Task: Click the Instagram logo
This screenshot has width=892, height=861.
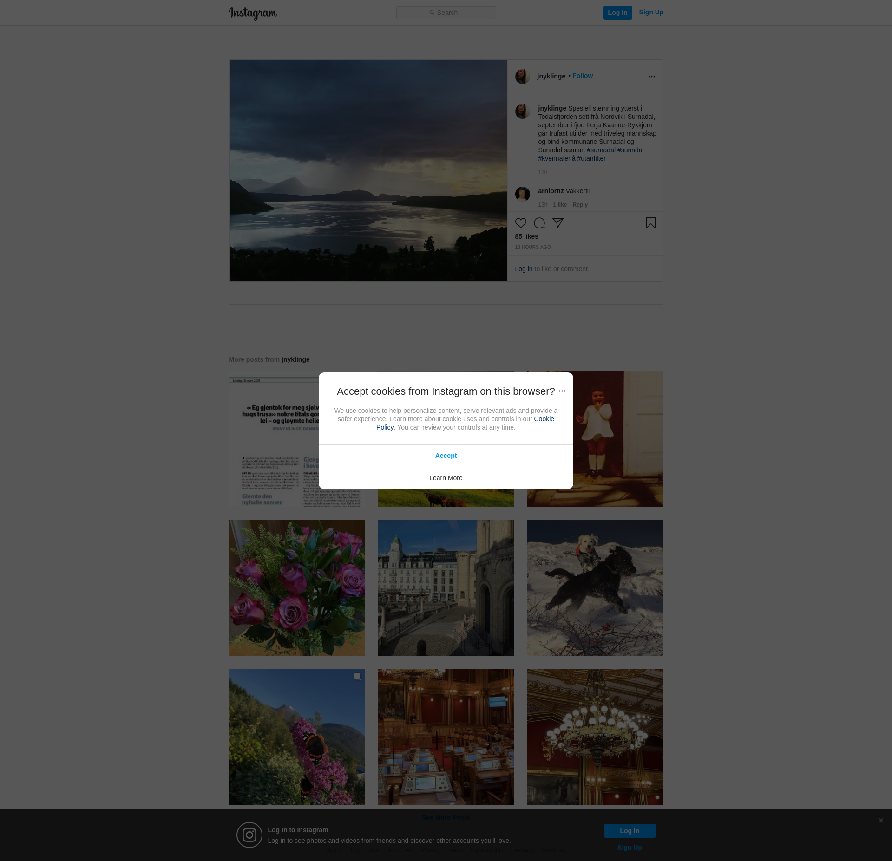Action: coord(253,13)
